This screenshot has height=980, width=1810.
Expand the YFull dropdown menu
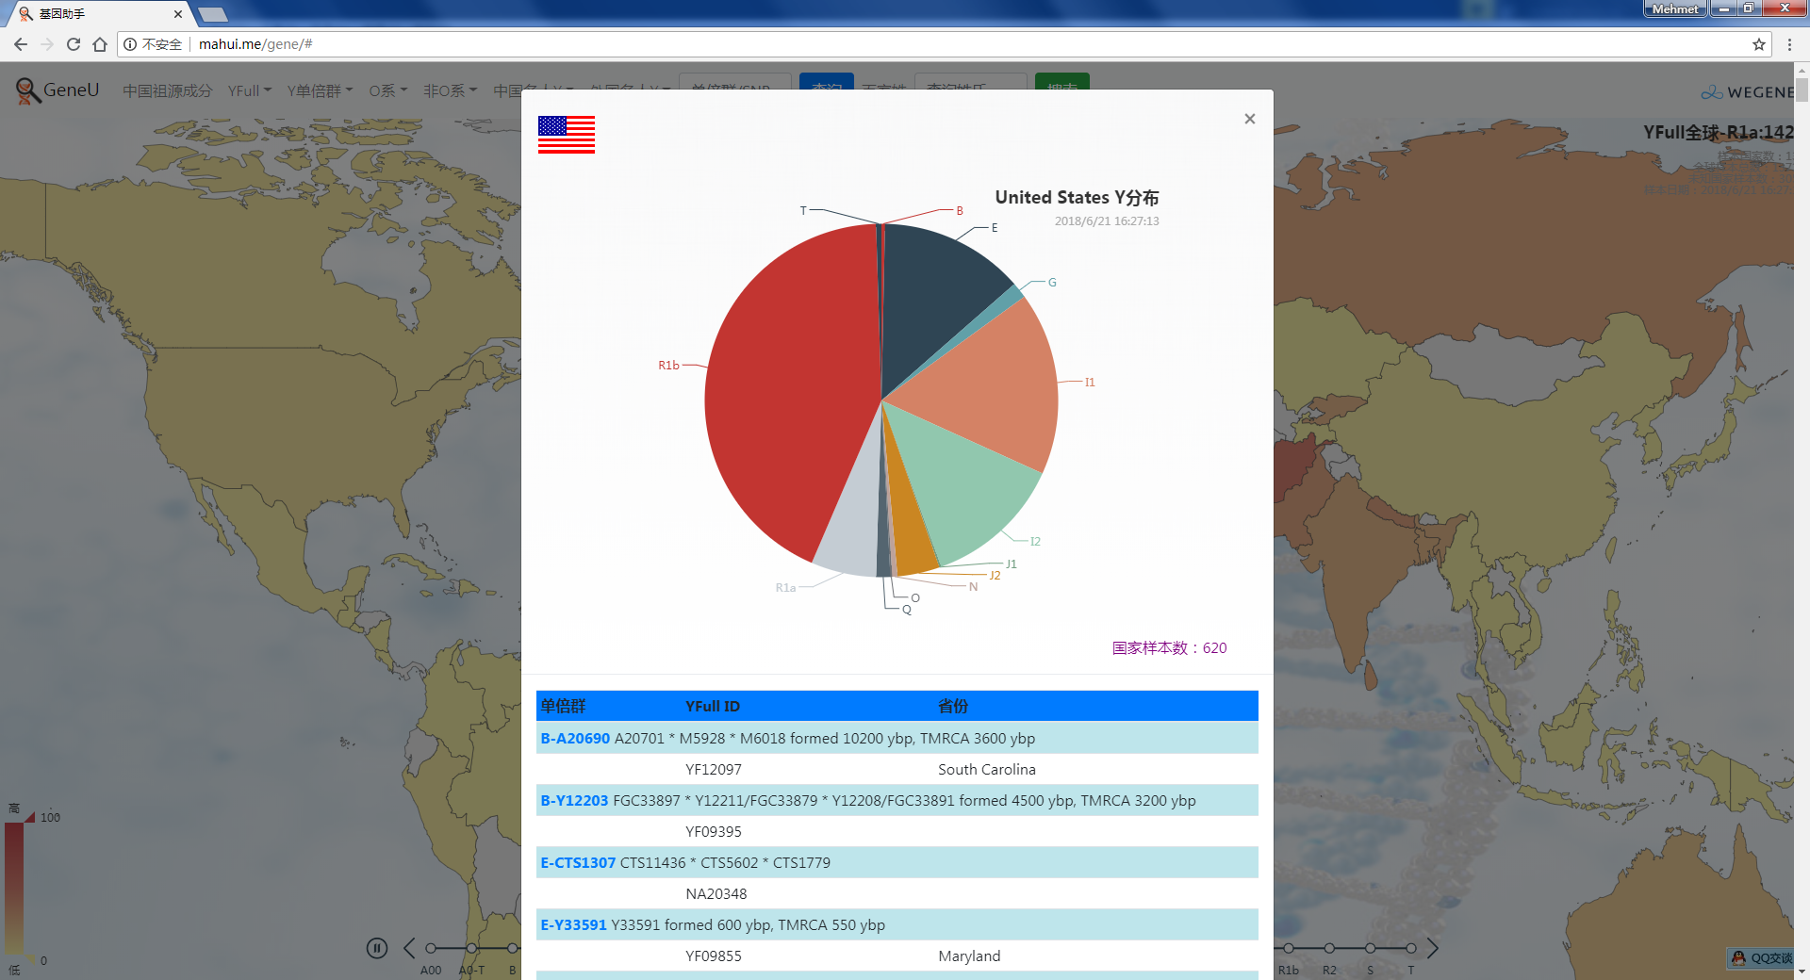(249, 90)
